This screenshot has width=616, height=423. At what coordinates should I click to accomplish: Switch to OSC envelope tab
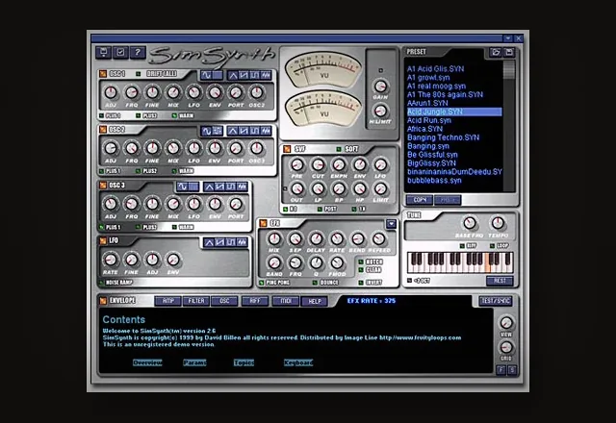224,301
